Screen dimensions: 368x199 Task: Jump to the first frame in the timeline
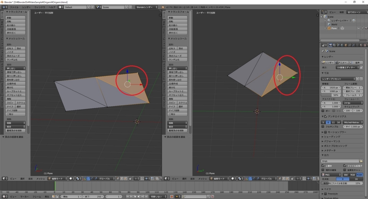coord(128,196)
